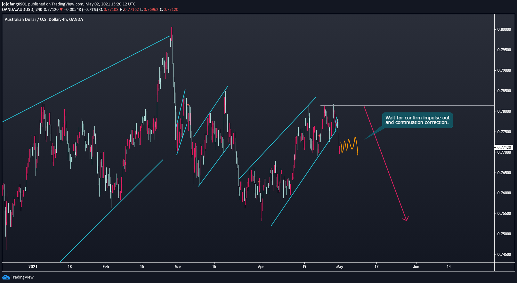517x283 pixels.
Task: Click the Apr label on time axis
Action: [261, 267]
